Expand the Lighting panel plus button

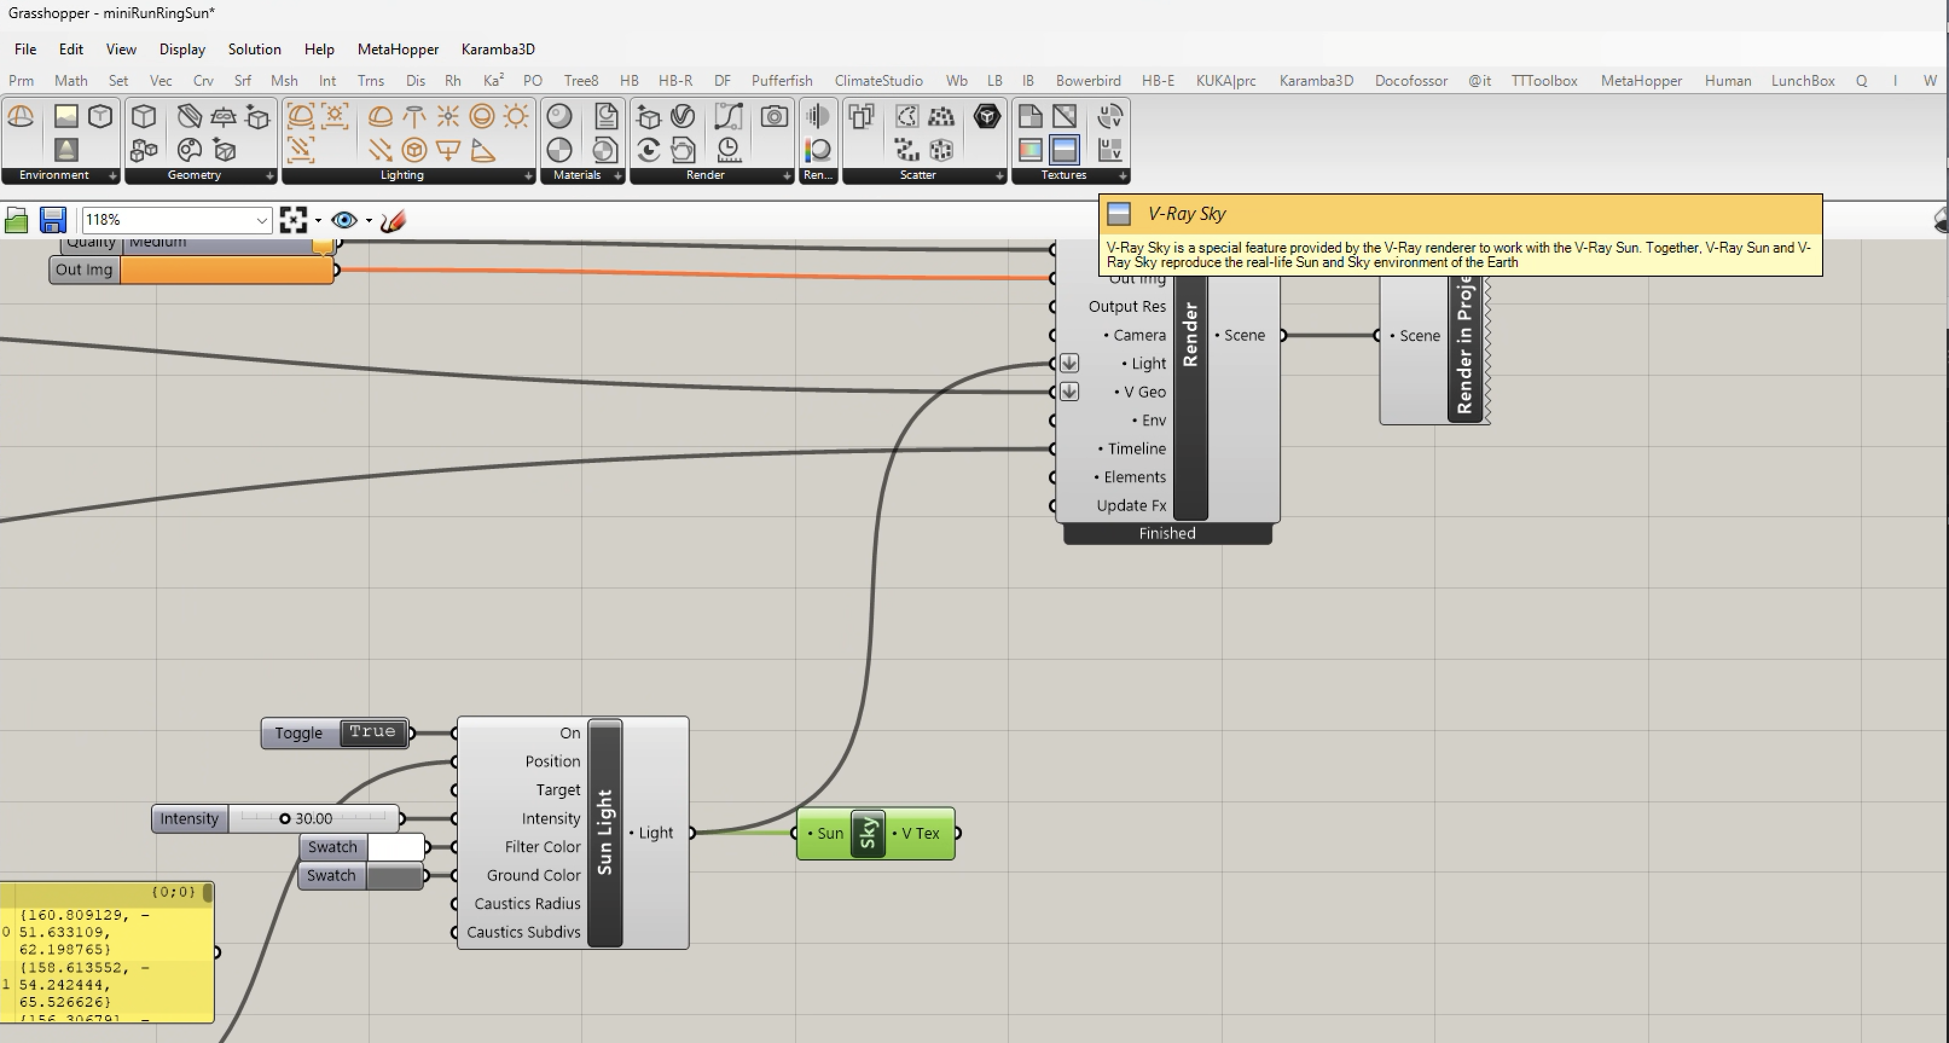[x=528, y=176]
